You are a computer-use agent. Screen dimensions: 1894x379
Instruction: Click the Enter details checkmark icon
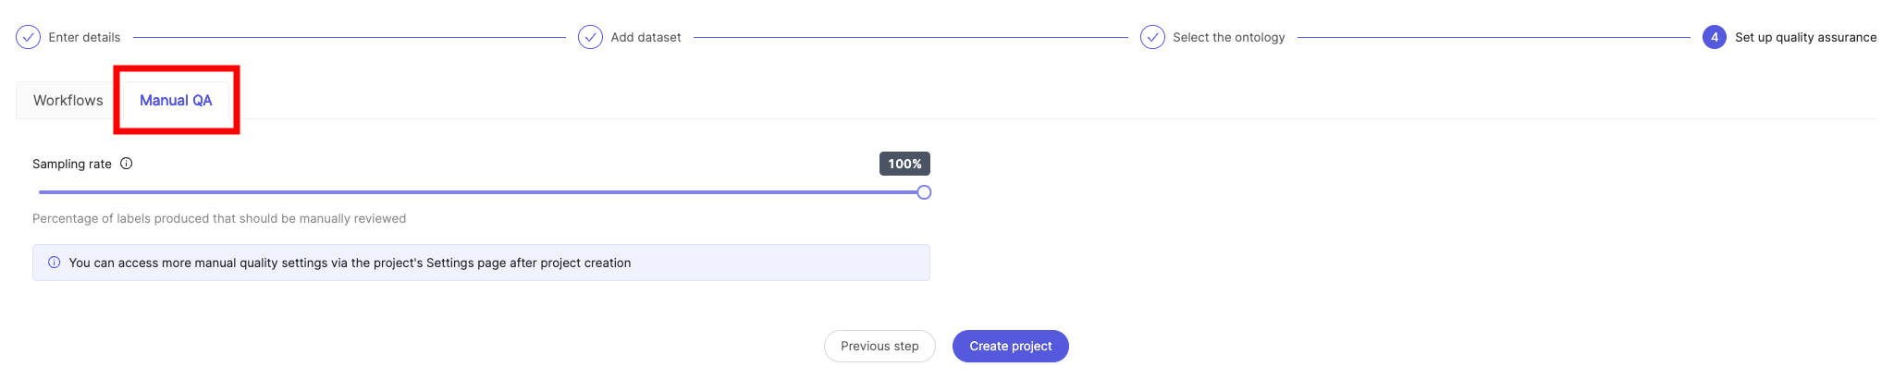coord(29,37)
